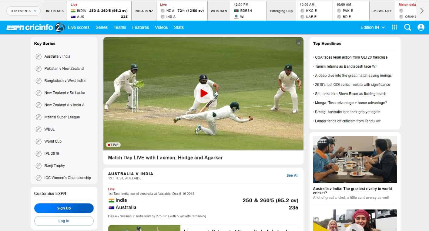Open the IND-A in NZ series tab
Viewport: 429px width, 231px height.
tap(144, 11)
